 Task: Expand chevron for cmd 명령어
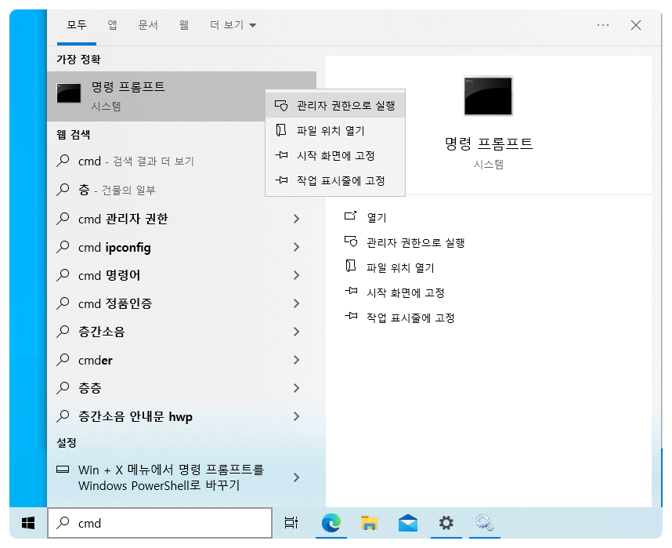coord(296,275)
